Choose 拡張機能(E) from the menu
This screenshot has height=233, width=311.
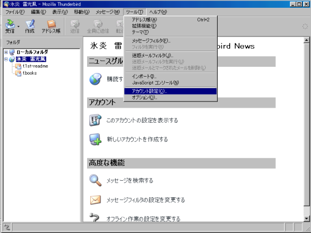[171, 26]
